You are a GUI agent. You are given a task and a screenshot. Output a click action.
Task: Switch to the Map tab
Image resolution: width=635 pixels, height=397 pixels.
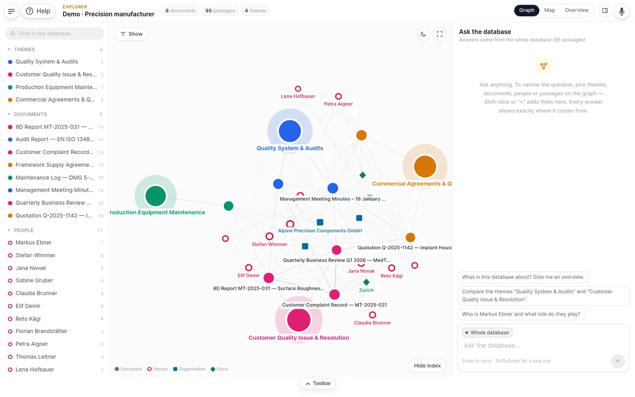[x=550, y=10]
